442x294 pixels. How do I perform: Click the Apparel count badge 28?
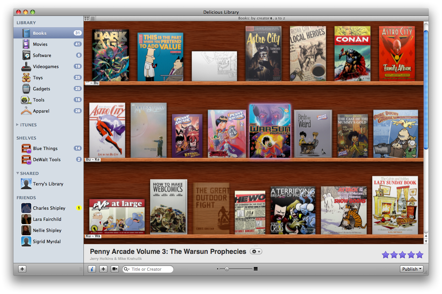pos(78,111)
